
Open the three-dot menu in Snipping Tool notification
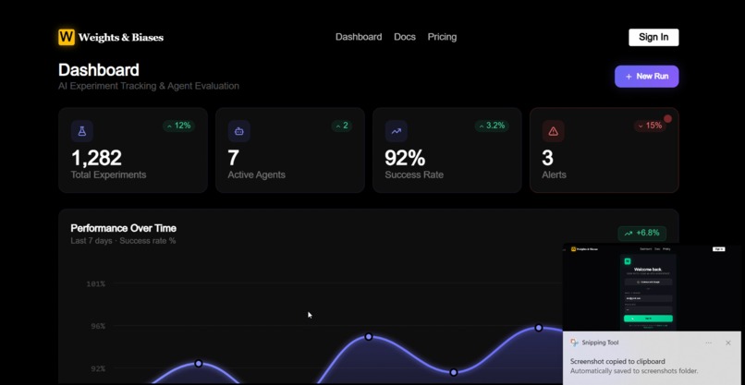pos(708,343)
